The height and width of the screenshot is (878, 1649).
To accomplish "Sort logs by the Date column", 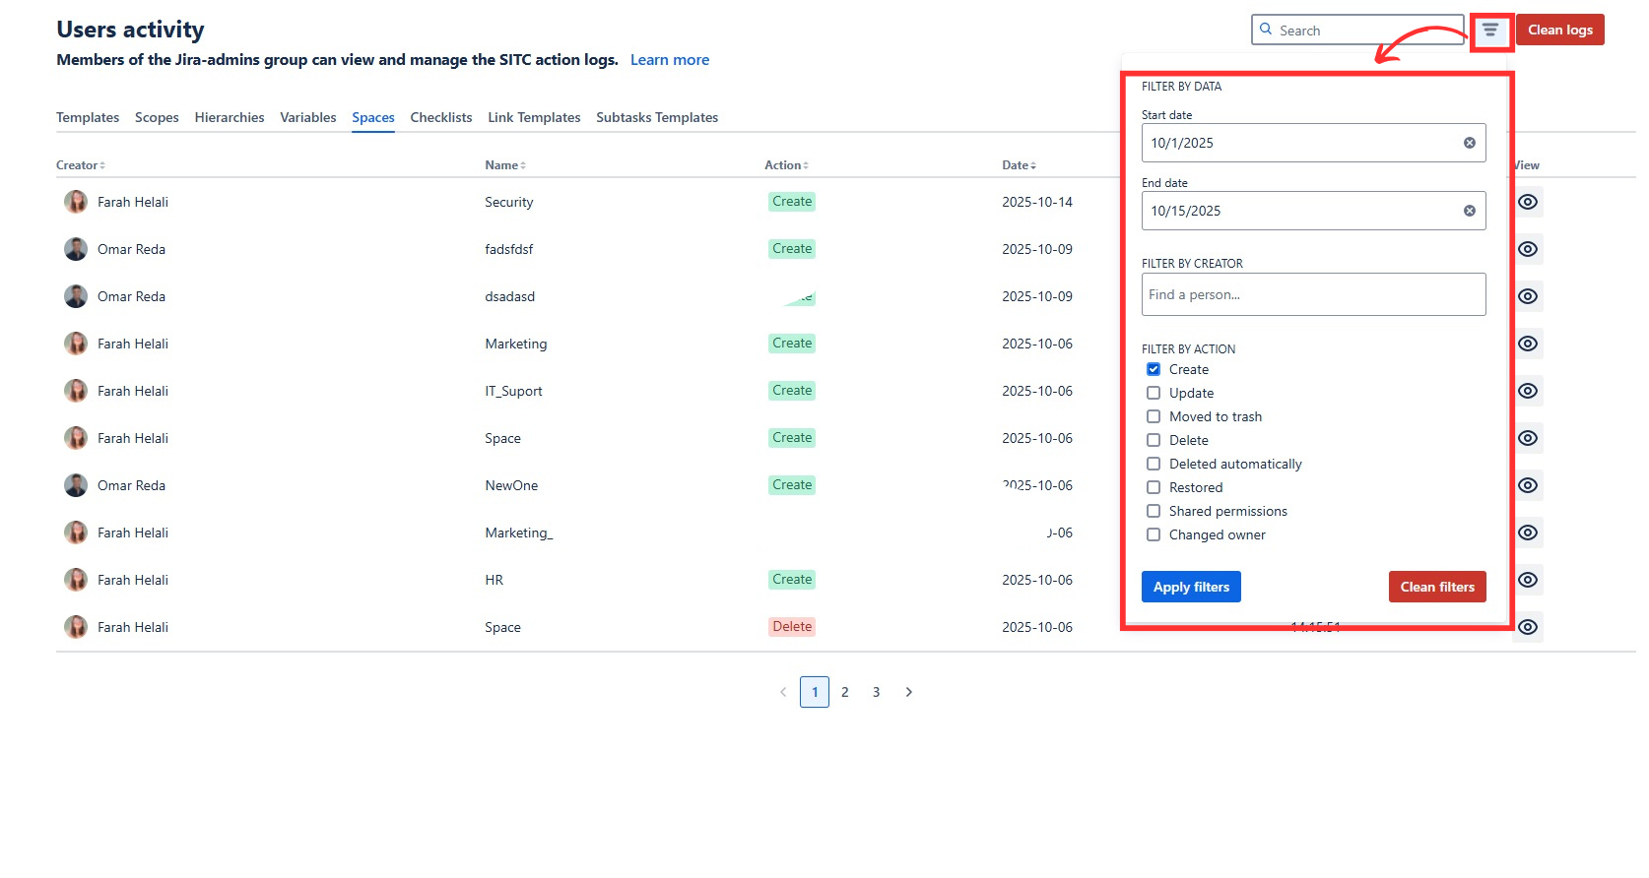I will pyautogui.click(x=1019, y=165).
